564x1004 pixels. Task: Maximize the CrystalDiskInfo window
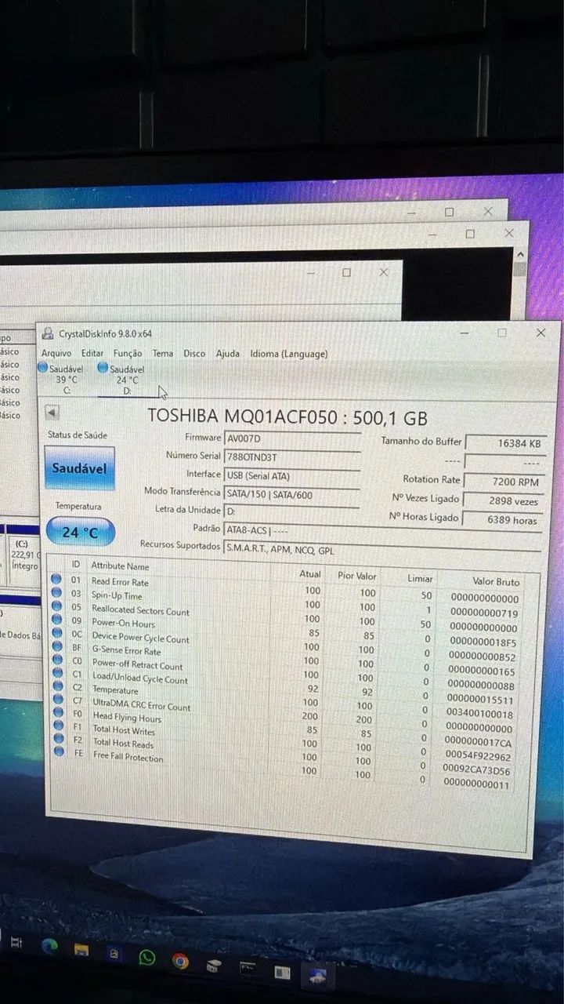pyautogui.click(x=502, y=333)
